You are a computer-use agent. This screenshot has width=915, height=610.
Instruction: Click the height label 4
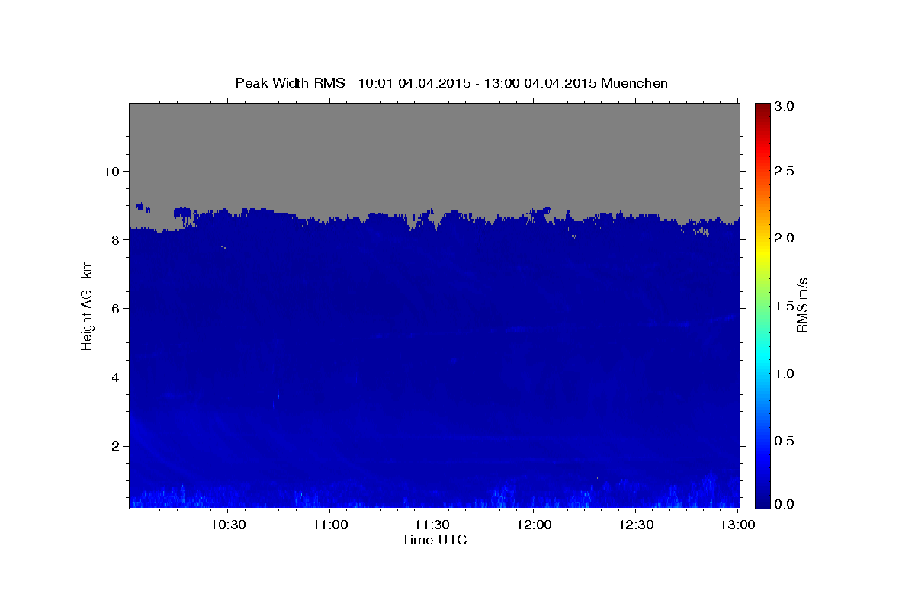click(116, 377)
